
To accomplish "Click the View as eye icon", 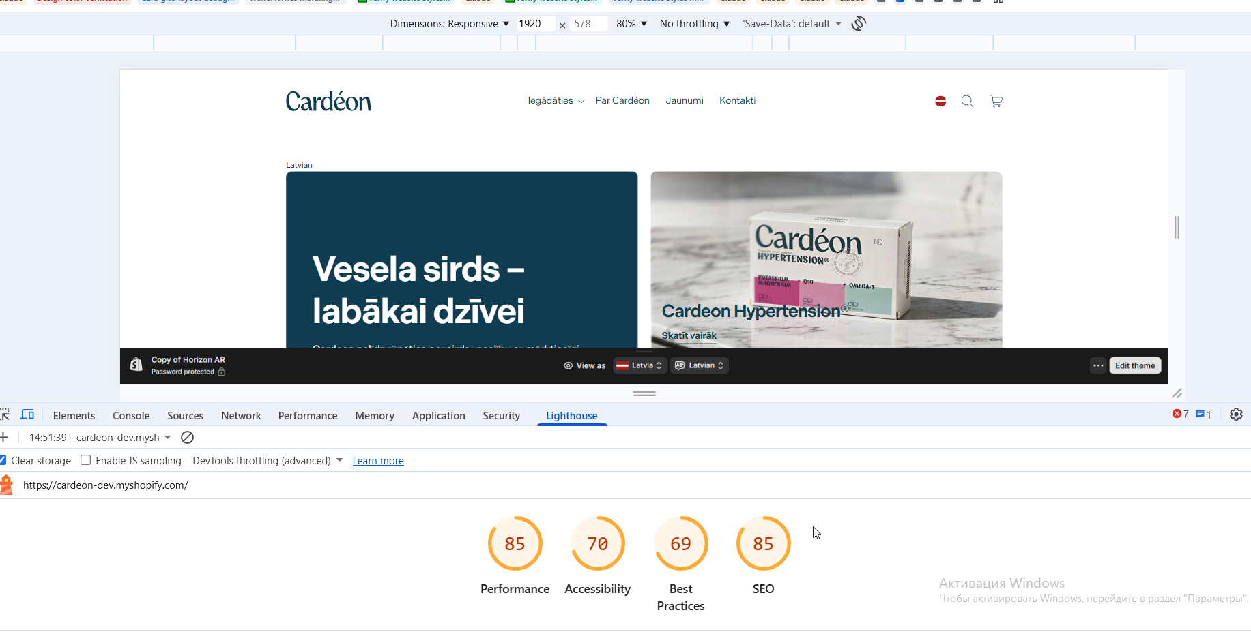I will pos(568,365).
